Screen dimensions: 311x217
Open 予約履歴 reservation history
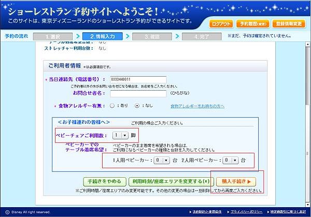point(253,24)
